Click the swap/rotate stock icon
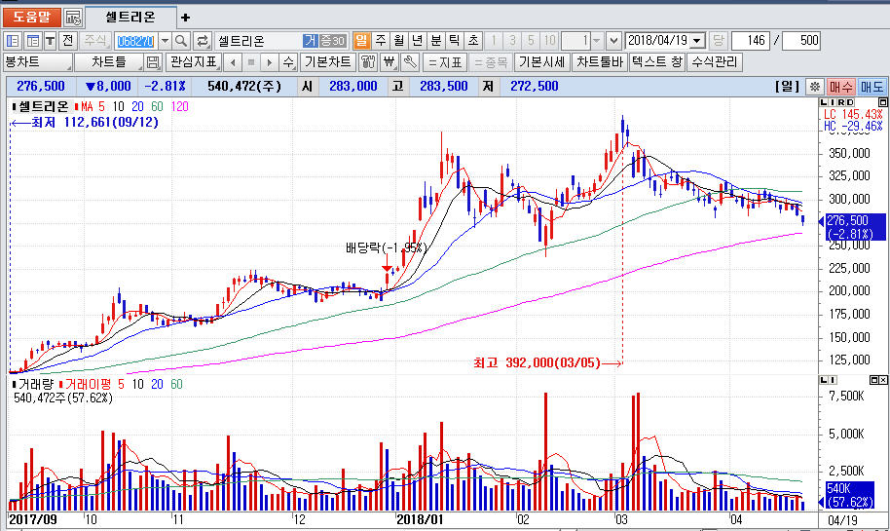Viewport: 890px width, 531px height. pos(203,41)
